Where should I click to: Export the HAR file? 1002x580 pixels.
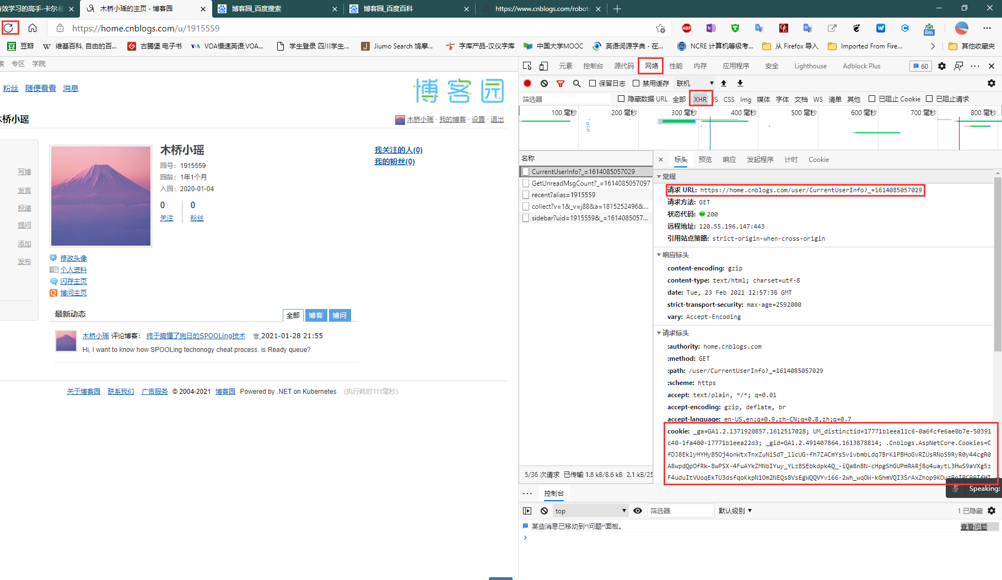tap(740, 83)
